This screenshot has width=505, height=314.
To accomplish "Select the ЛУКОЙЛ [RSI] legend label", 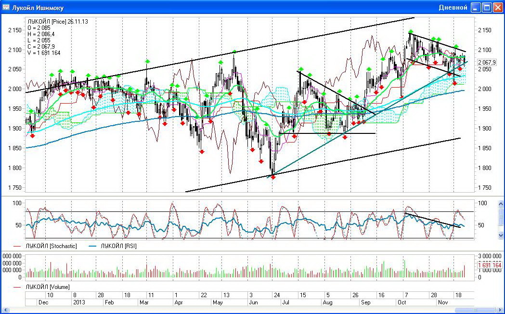I will coord(118,247).
